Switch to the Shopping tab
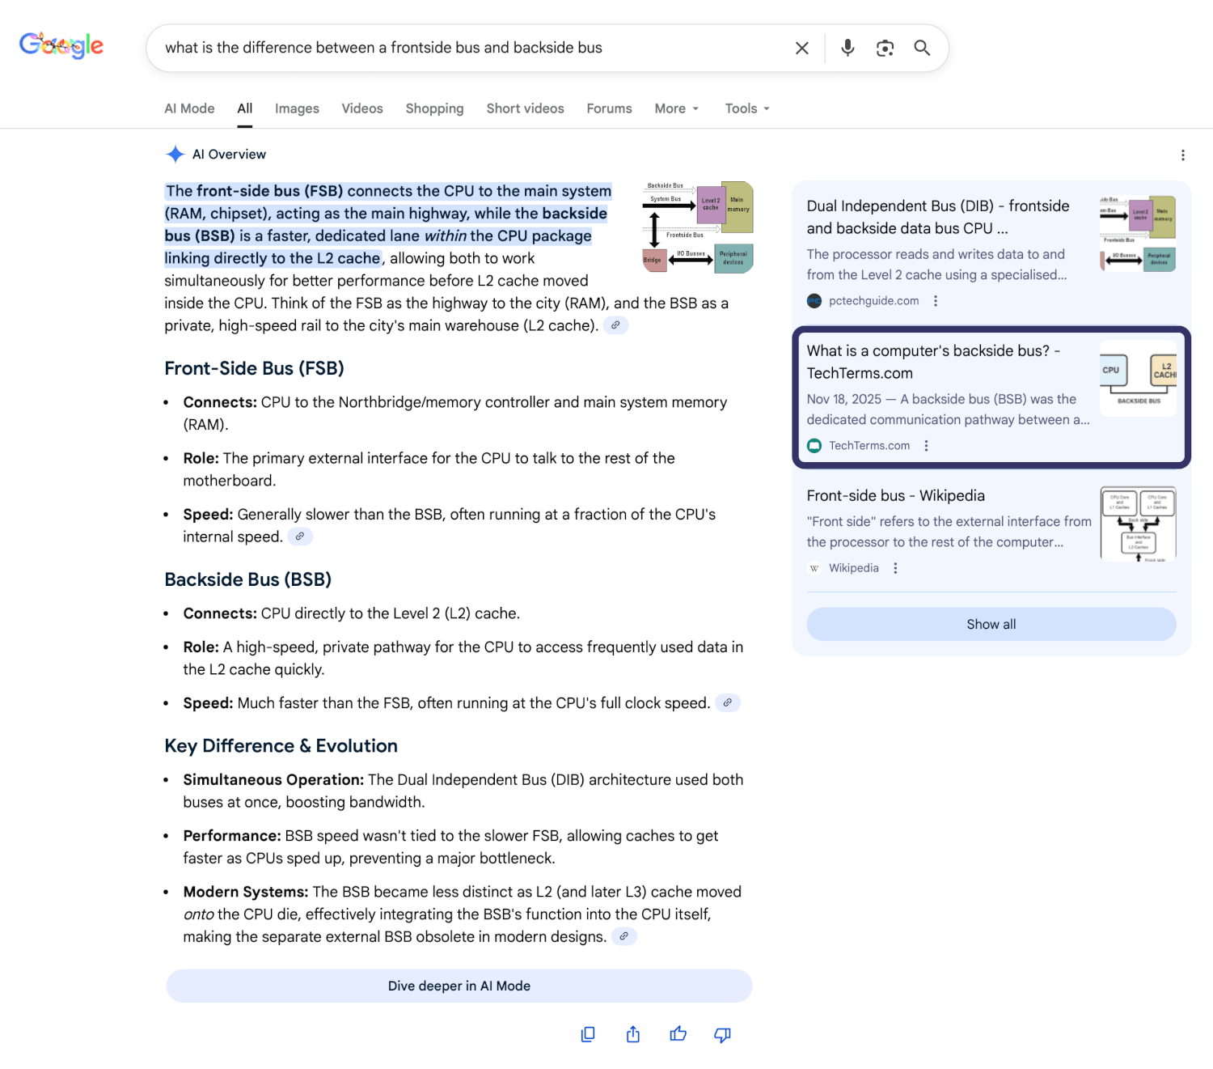1213x1069 pixels. pyautogui.click(x=434, y=108)
